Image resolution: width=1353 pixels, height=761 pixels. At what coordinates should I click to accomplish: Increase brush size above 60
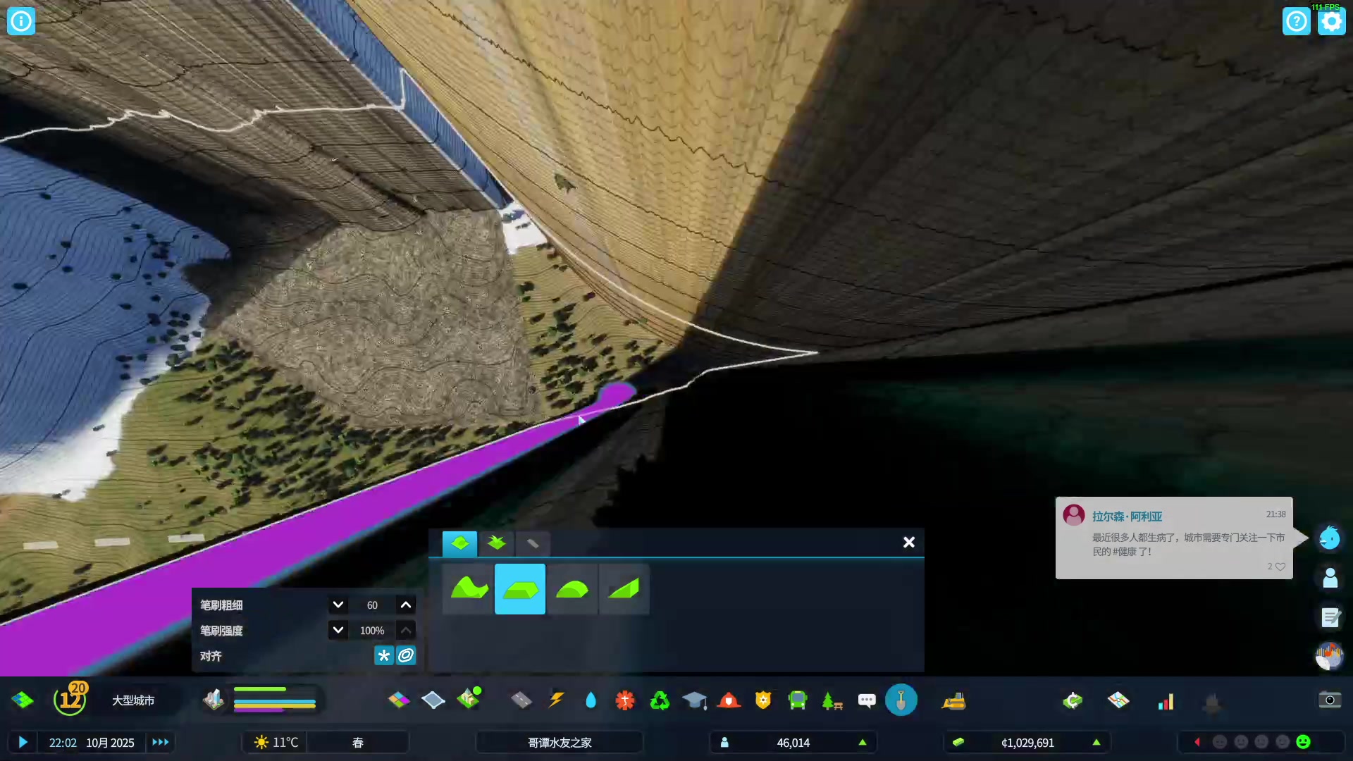click(x=406, y=605)
